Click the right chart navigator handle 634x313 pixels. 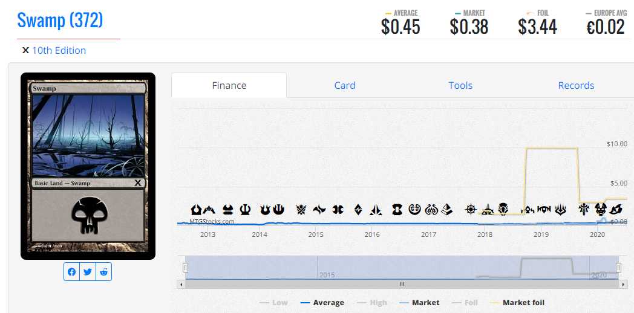pos(618,267)
